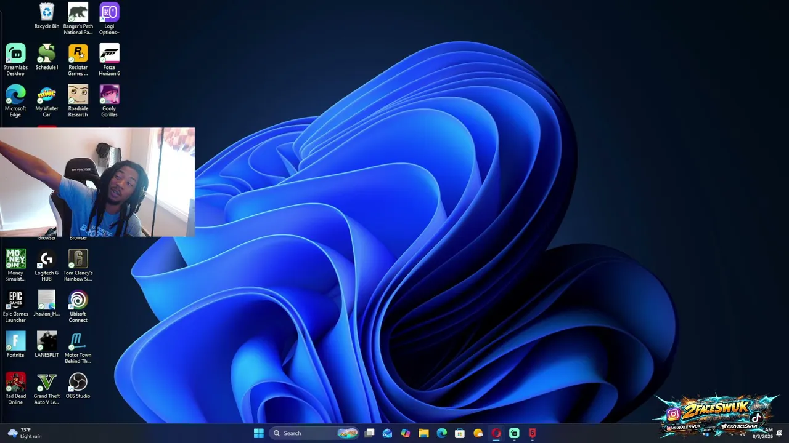Open Task View from the taskbar
Viewport: 789px width, 443px height.
369,433
